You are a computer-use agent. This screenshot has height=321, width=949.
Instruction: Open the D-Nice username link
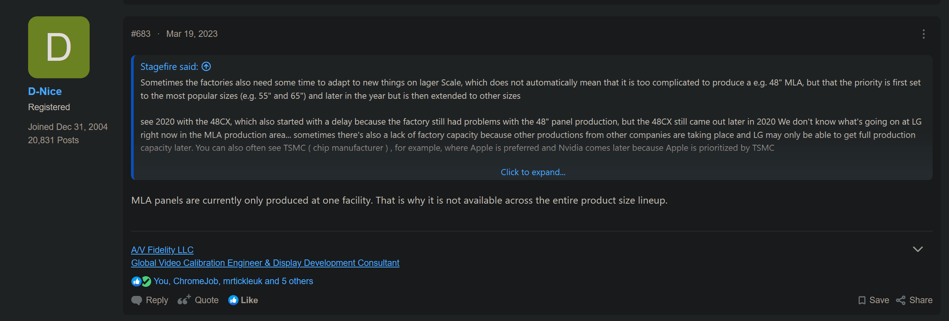[x=45, y=91]
